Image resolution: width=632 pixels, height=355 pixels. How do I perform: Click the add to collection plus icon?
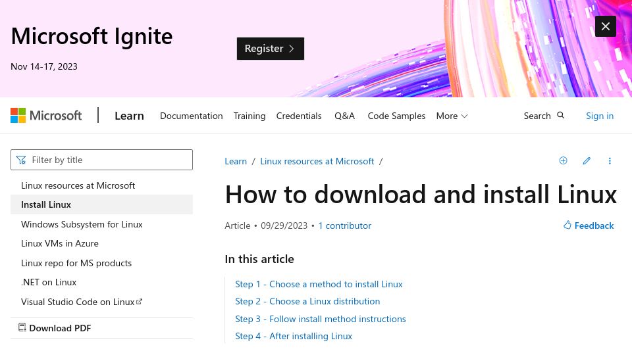563,160
